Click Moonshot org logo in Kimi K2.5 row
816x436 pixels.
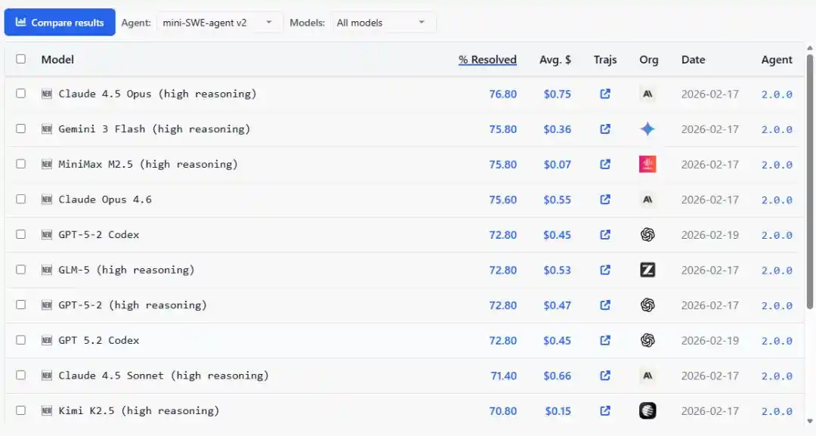(x=648, y=410)
